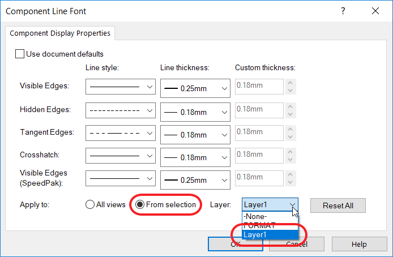This screenshot has height=257, width=393.
Task: Click the Help button
Action: pyautogui.click(x=358, y=244)
